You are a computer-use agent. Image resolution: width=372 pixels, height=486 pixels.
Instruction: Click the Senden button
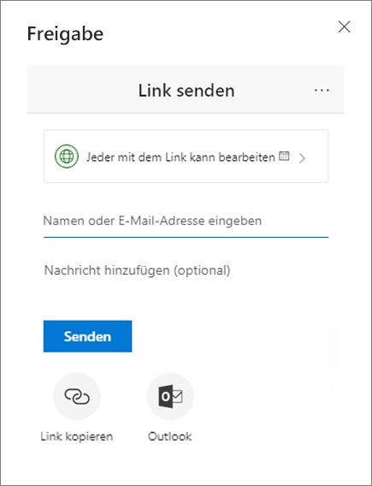coord(88,336)
